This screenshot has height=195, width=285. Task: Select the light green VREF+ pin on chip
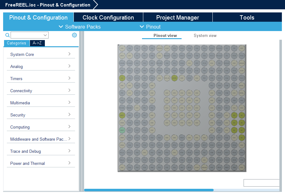coord(122,130)
